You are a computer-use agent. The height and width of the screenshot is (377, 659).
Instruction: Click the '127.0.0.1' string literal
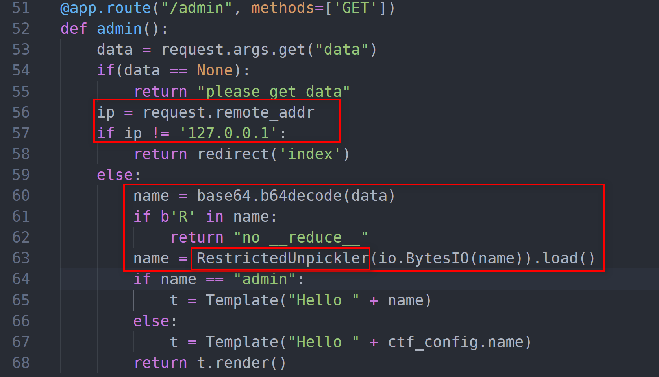pos(228,133)
